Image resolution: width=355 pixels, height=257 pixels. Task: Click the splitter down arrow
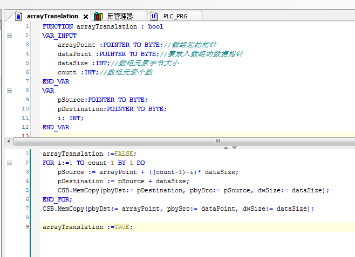click(234, 148)
